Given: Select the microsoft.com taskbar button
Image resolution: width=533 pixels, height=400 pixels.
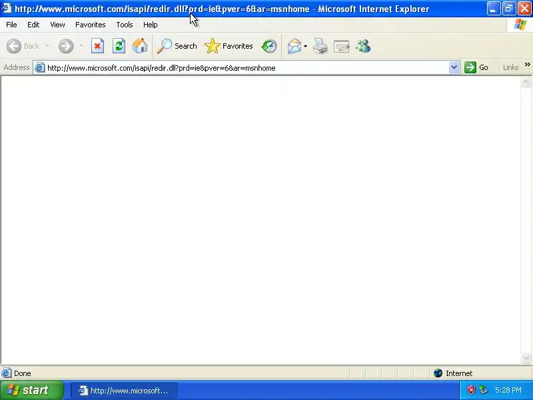Looking at the screenshot, I should 124,391.
